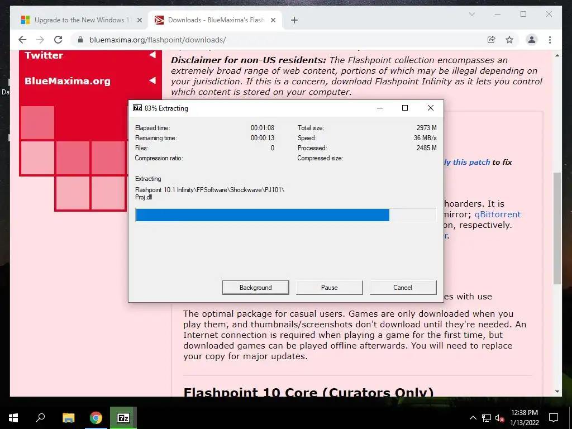Open the muted volume tray icon
Image resolution: width=572 pixels, height=429 pixels.
(x=499, y=418)
